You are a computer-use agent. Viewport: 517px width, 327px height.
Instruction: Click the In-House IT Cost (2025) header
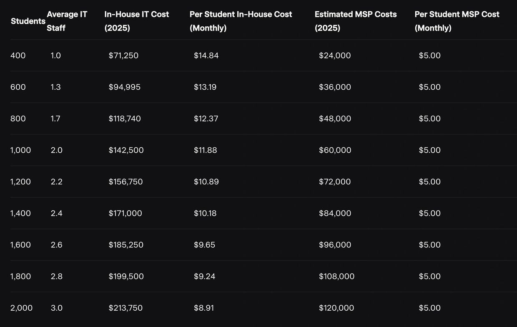tap(136, 21)
